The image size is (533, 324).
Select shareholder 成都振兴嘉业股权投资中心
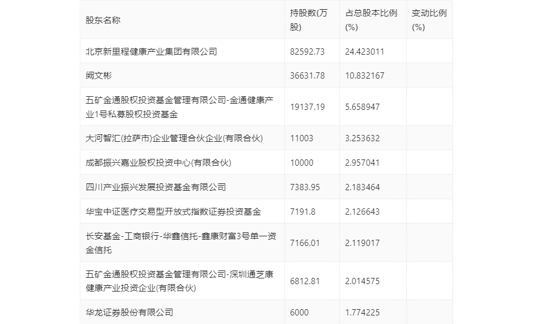(158, 163)
